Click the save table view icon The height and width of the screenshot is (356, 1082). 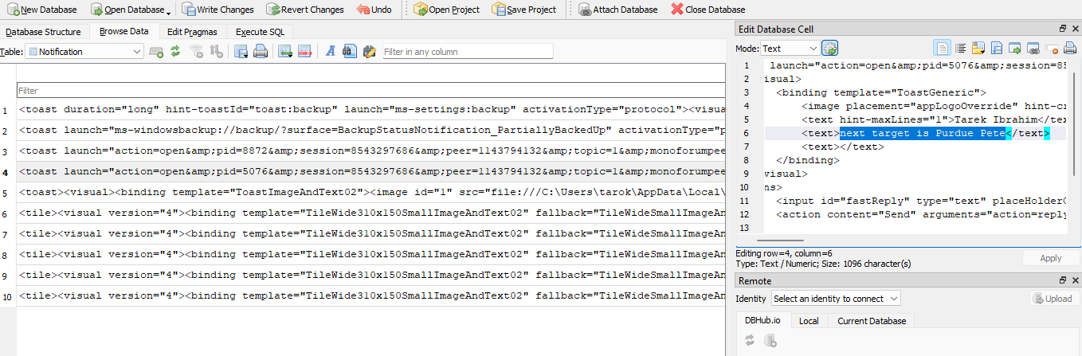tap(241, 52)
